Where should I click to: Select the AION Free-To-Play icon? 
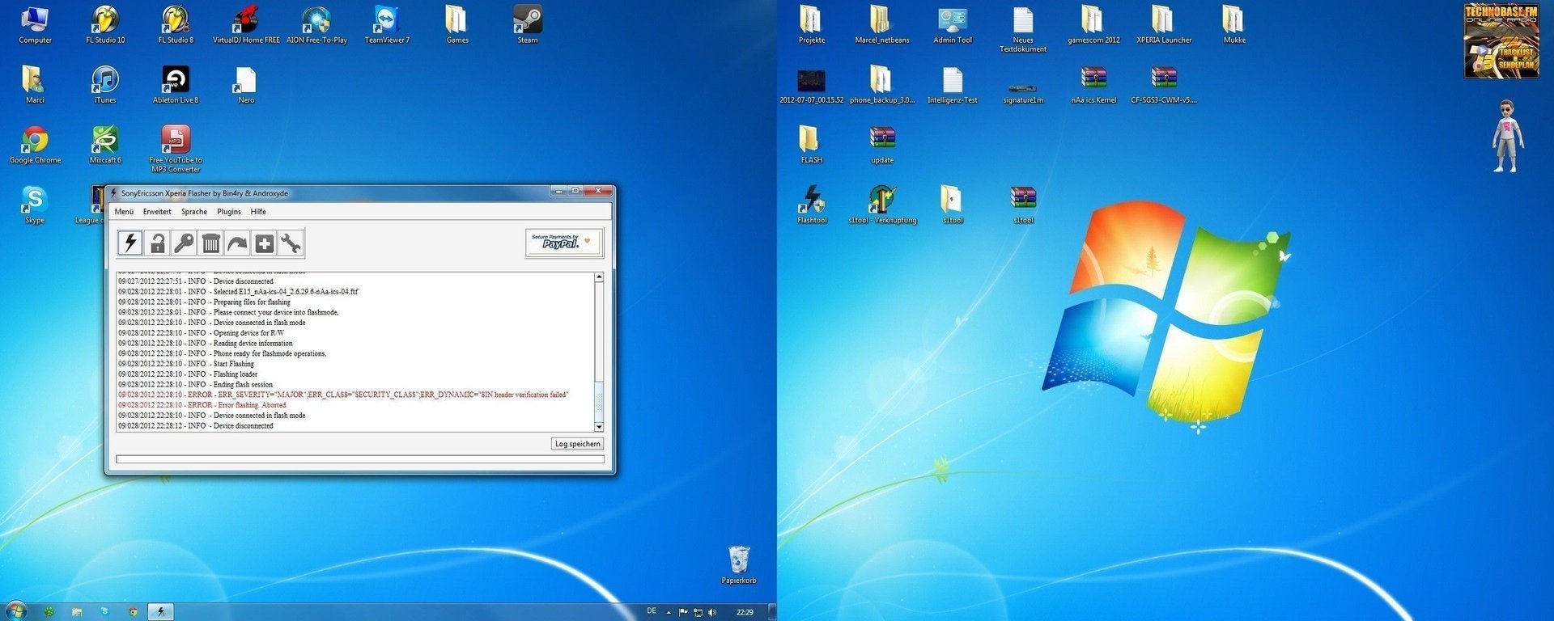[x=316, y=24]
